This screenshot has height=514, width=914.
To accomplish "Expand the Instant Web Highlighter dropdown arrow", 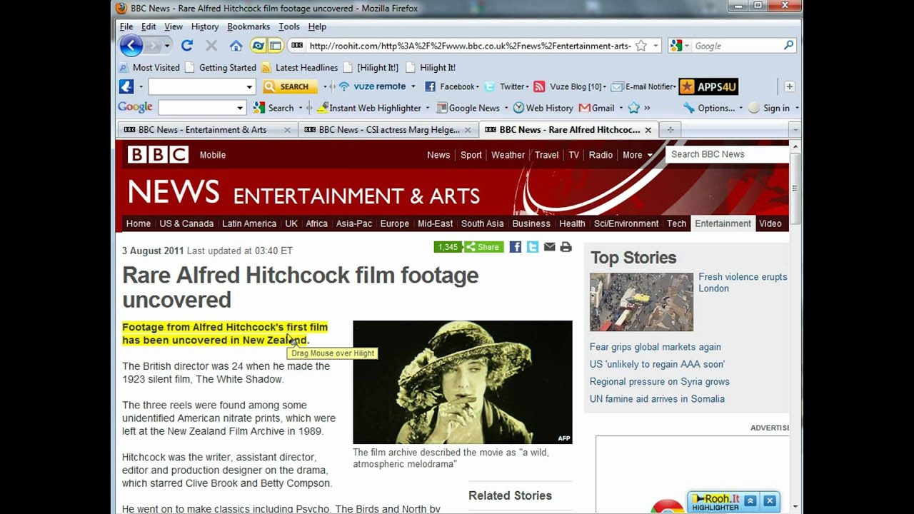I will point(428,108).
